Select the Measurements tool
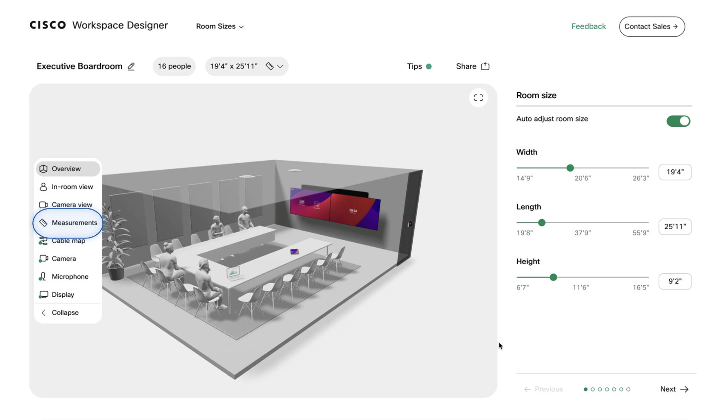This screenshot has height=420, width=723. [x=74, y=222]
